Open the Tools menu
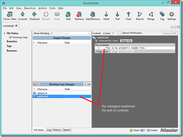The image size is (183, 137). pos(52,8)
